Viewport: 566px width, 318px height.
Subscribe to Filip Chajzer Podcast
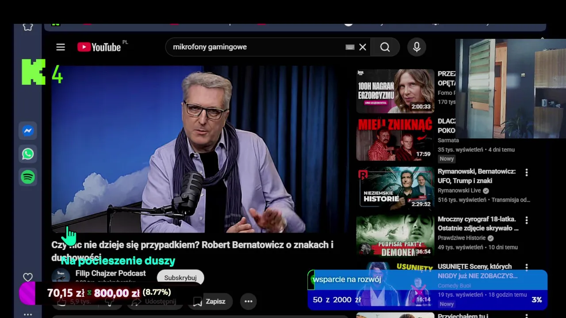[x=180, y=278]
